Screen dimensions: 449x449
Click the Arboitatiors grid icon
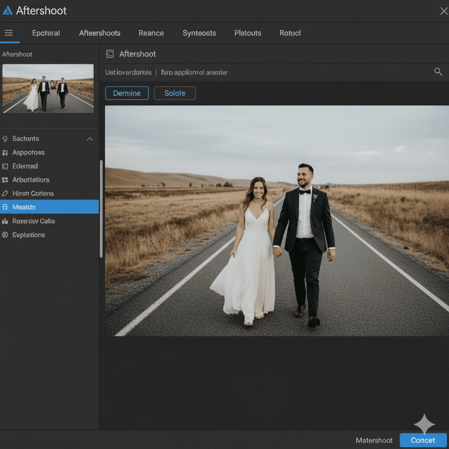coord(5,180)
